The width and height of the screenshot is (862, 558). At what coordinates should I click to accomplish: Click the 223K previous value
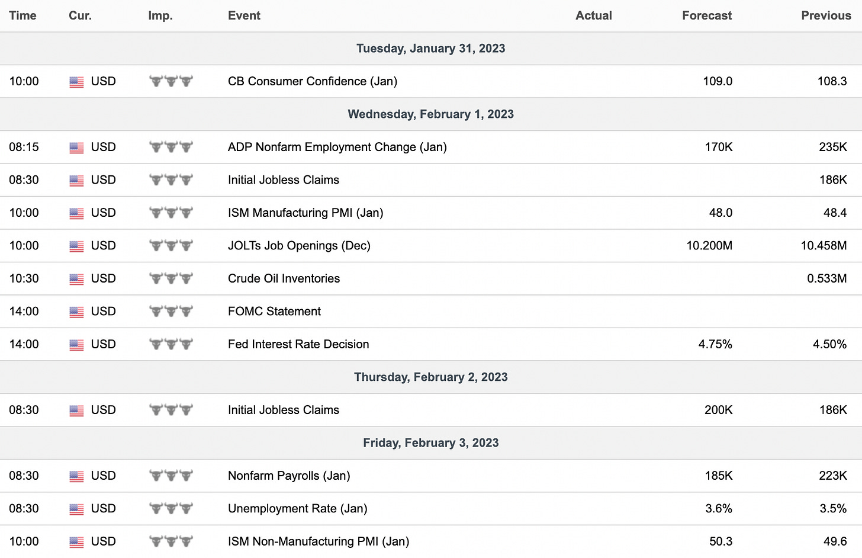[833, 476]
